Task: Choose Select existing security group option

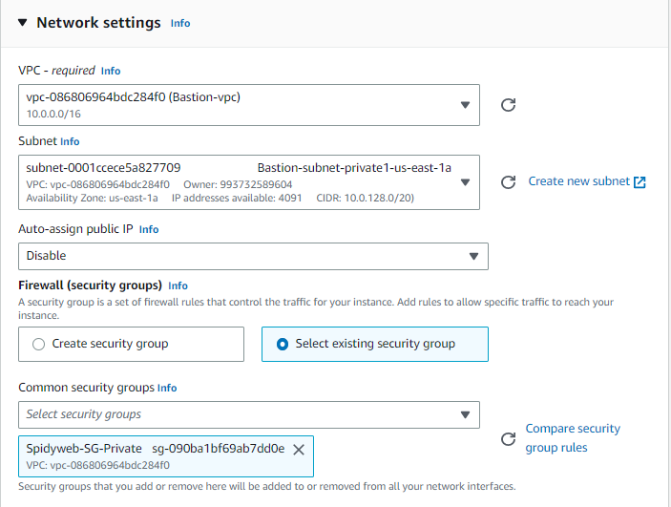Action: click(375, 345)
